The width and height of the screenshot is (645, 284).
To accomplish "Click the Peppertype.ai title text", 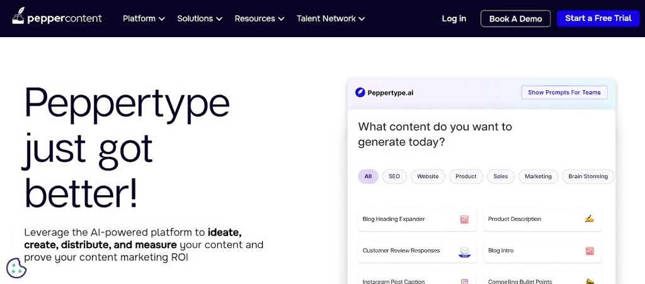I will (391, 93).
